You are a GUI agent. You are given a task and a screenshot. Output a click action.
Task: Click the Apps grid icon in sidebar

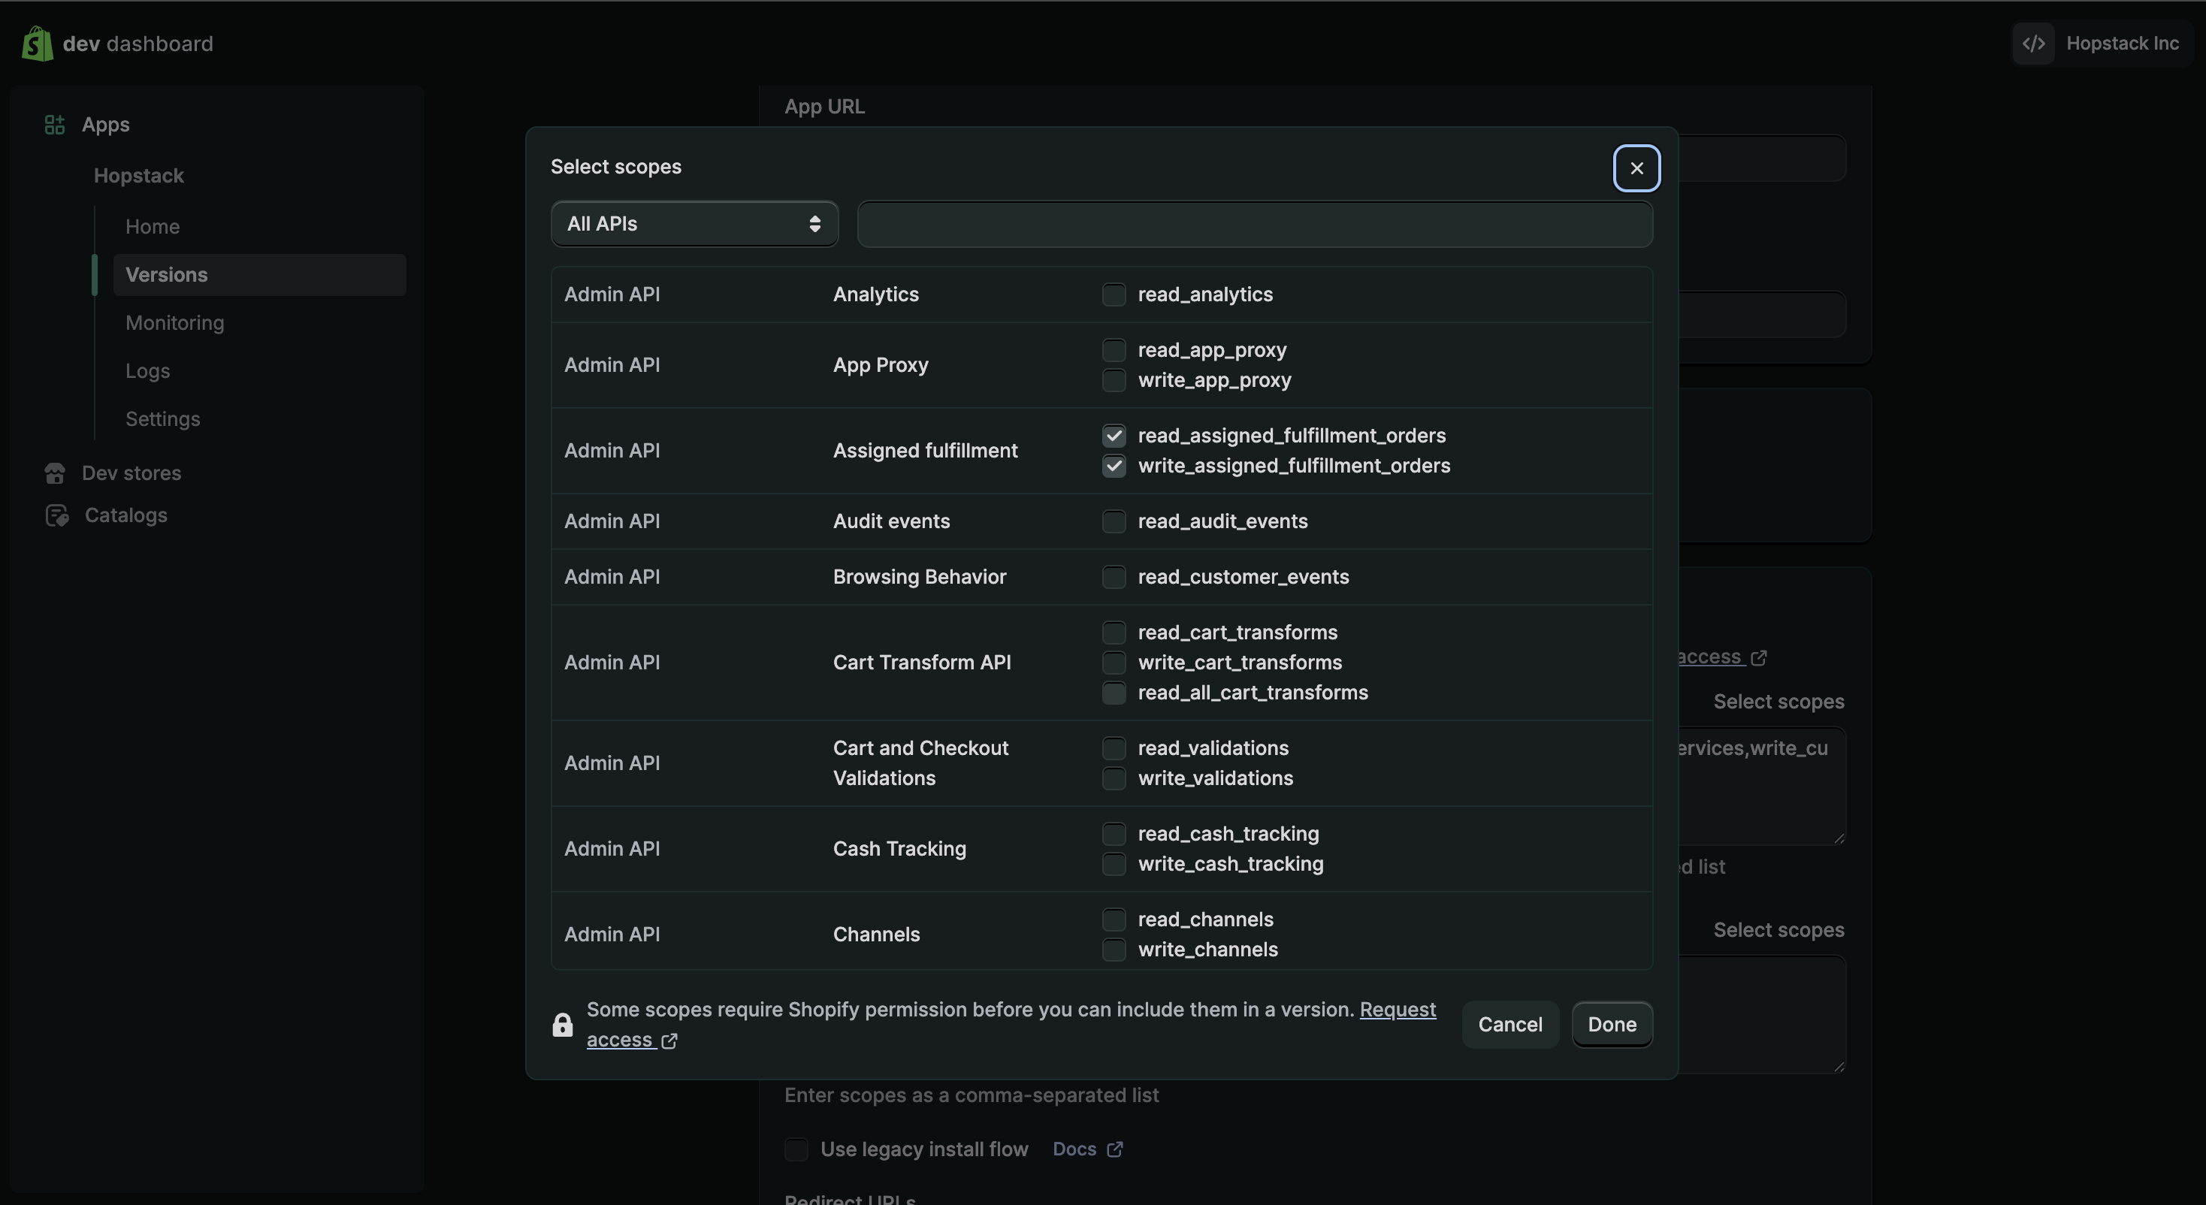(x=55, y=125)
